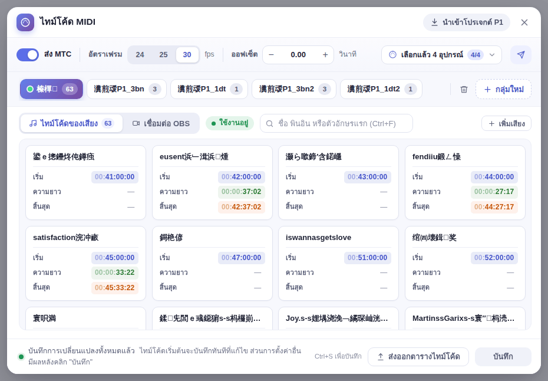Click the บันทึก save button
548x381 pixels.
click(503, 356)
